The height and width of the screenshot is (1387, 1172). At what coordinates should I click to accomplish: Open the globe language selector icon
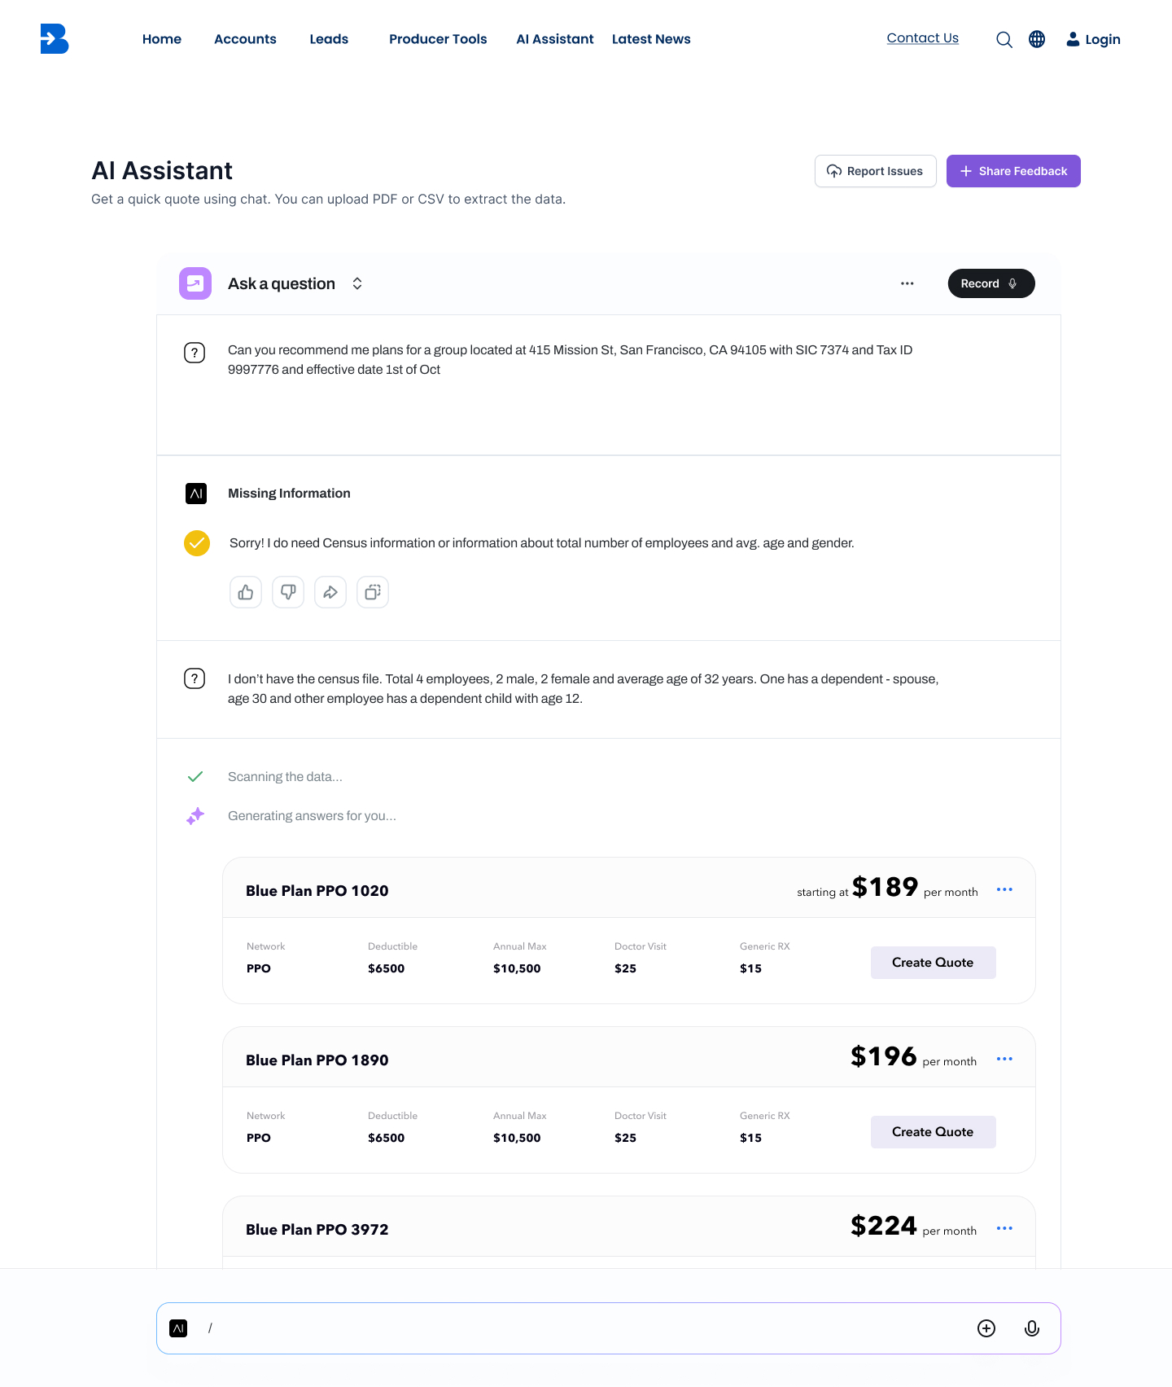[x=1037, y=39]
